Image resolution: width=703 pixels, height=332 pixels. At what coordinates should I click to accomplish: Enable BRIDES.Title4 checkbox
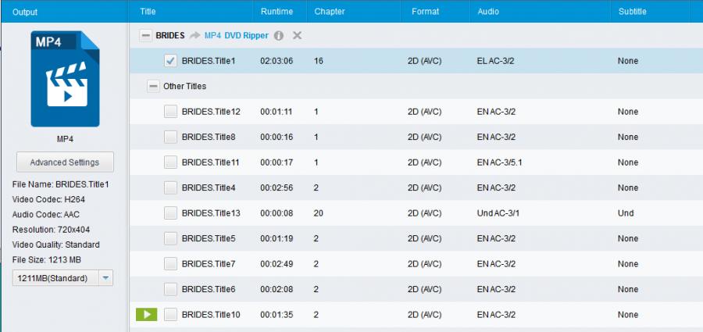pyautogui.click(x=170, y=187)
